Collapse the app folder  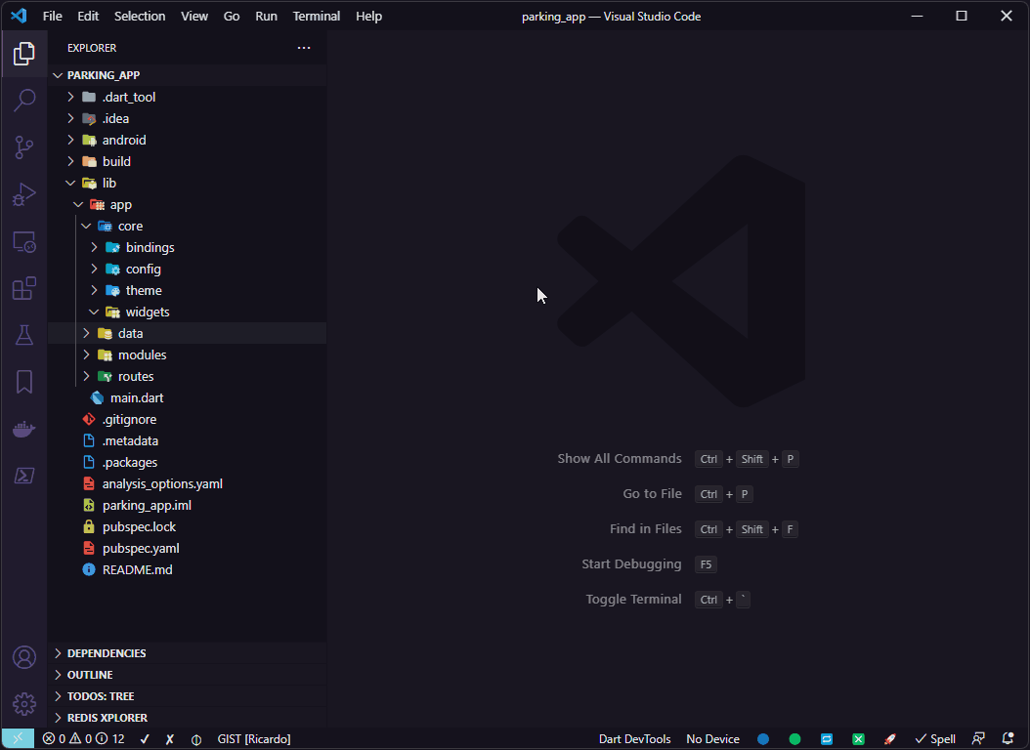tap(79, 205)
